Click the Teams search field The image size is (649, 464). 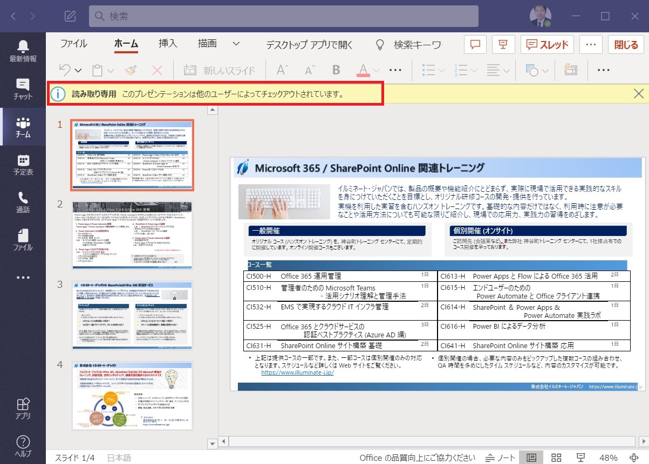coord(284,16)
